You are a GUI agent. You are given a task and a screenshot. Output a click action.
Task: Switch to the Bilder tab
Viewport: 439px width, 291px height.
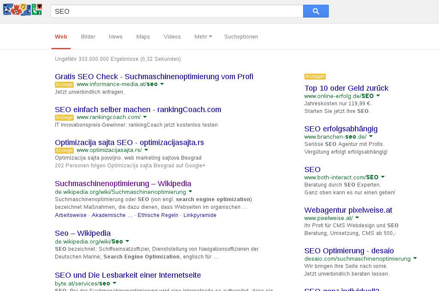[x=88, y=37]
